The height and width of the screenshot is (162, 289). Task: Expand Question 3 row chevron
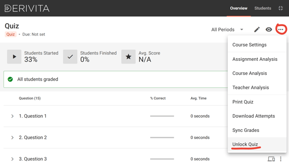12,159
